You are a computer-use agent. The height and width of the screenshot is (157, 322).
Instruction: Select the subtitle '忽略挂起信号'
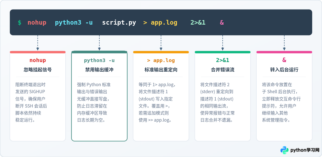(38, 70)
